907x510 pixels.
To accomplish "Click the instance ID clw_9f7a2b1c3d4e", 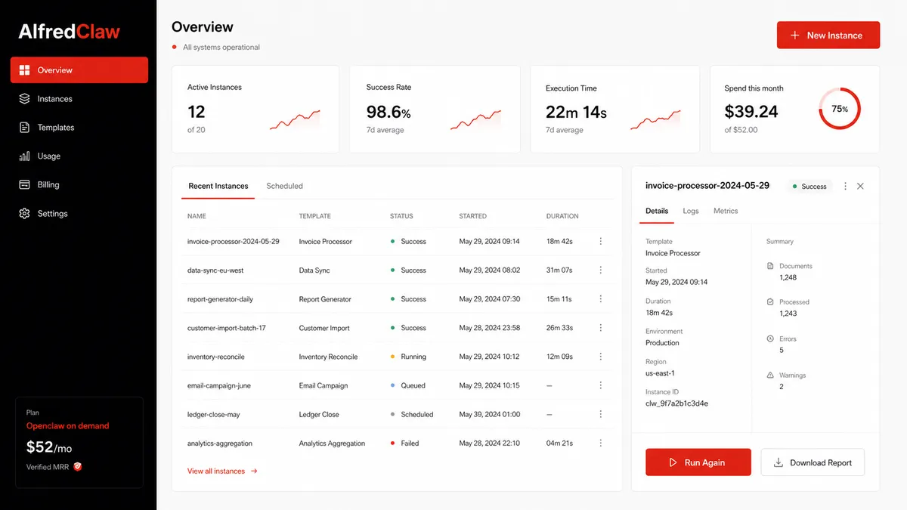I will click(x=676, y=403).
